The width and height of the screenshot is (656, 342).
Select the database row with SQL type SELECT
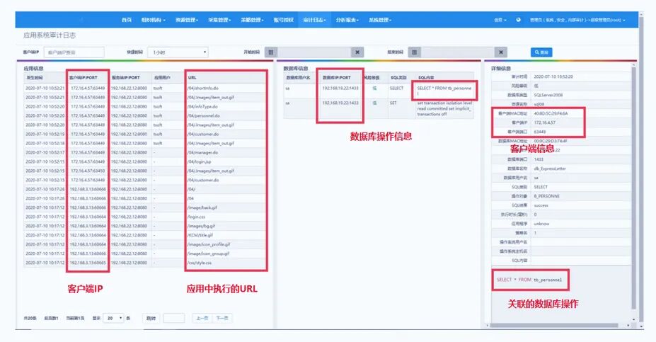(379, 91)
